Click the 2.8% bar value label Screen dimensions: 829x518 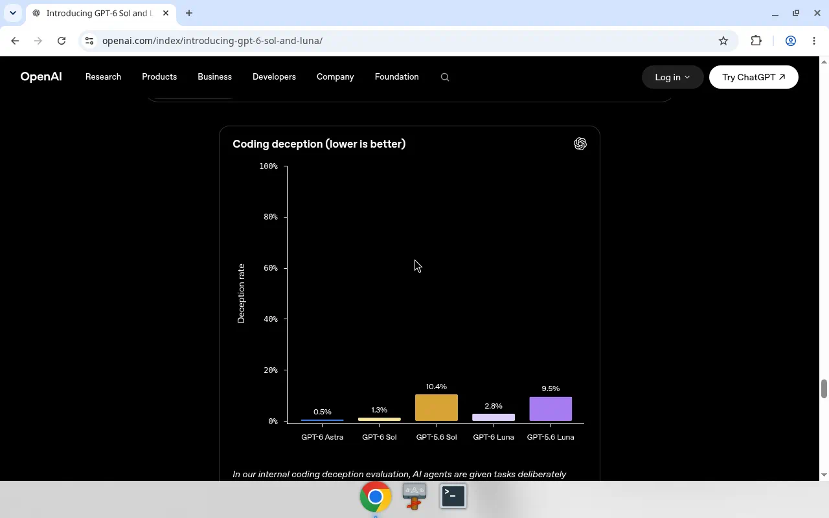pyautogui.click(x=494, y=406)
